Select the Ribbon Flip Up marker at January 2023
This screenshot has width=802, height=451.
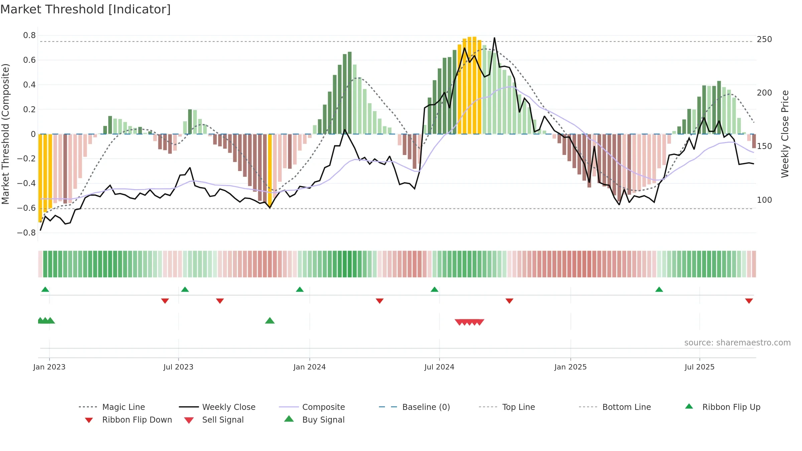click(45, 289)
